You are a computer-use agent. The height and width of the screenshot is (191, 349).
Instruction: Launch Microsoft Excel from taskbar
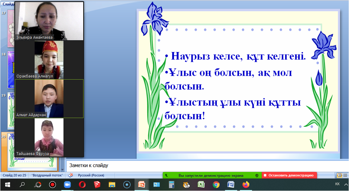[201, 185]
